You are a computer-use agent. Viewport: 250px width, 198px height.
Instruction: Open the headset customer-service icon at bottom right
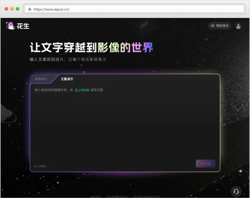tap(236, 191)
